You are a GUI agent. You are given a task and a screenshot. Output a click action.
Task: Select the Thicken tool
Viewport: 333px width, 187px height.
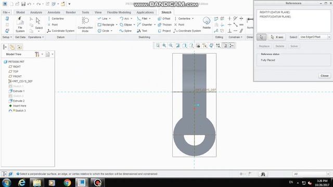pos(164,25)
